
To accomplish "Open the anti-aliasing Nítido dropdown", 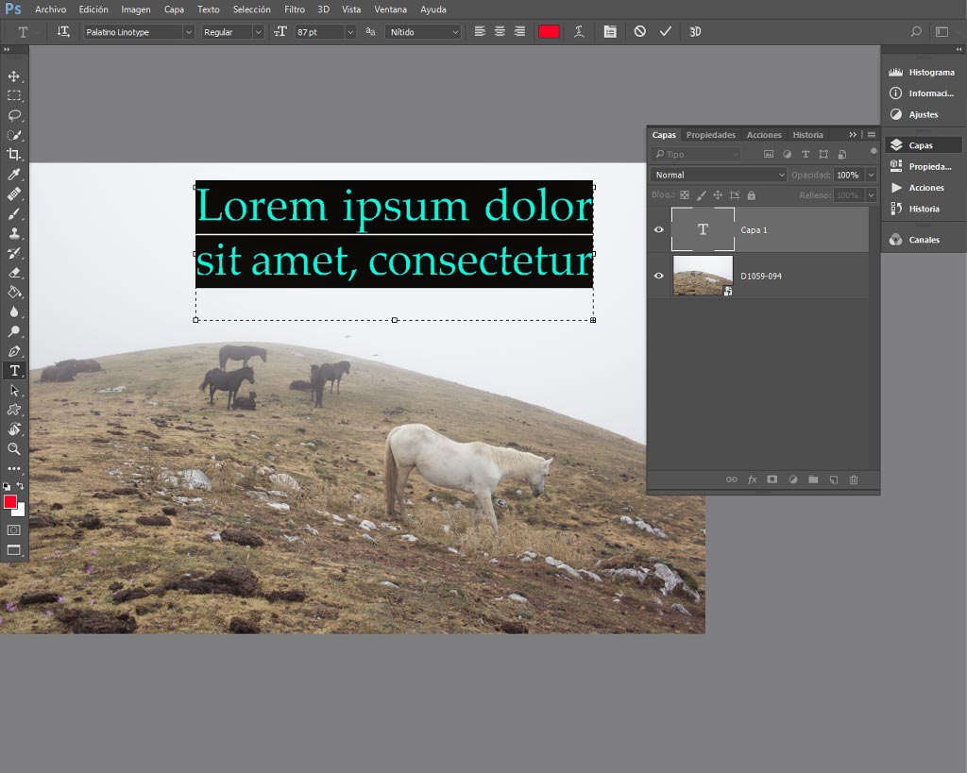I will (x=423, y=32).
